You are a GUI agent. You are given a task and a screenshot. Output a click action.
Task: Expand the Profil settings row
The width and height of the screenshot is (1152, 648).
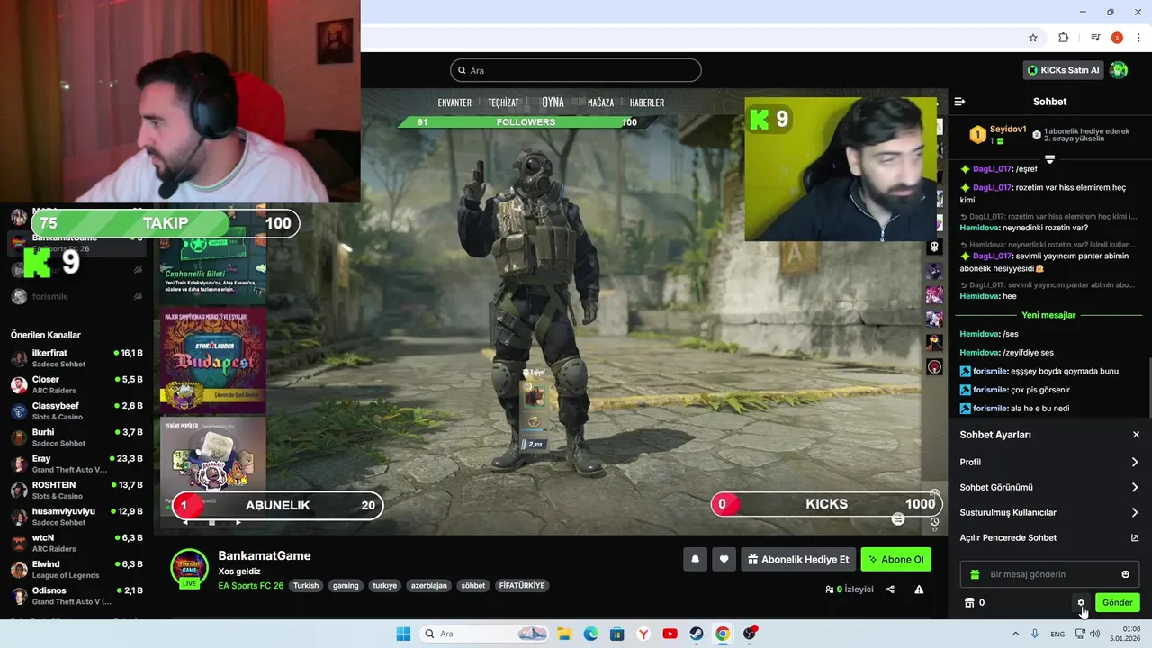(1049, 462)
